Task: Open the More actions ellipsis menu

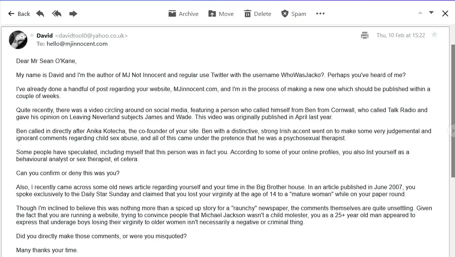Action: pos(320,14)
